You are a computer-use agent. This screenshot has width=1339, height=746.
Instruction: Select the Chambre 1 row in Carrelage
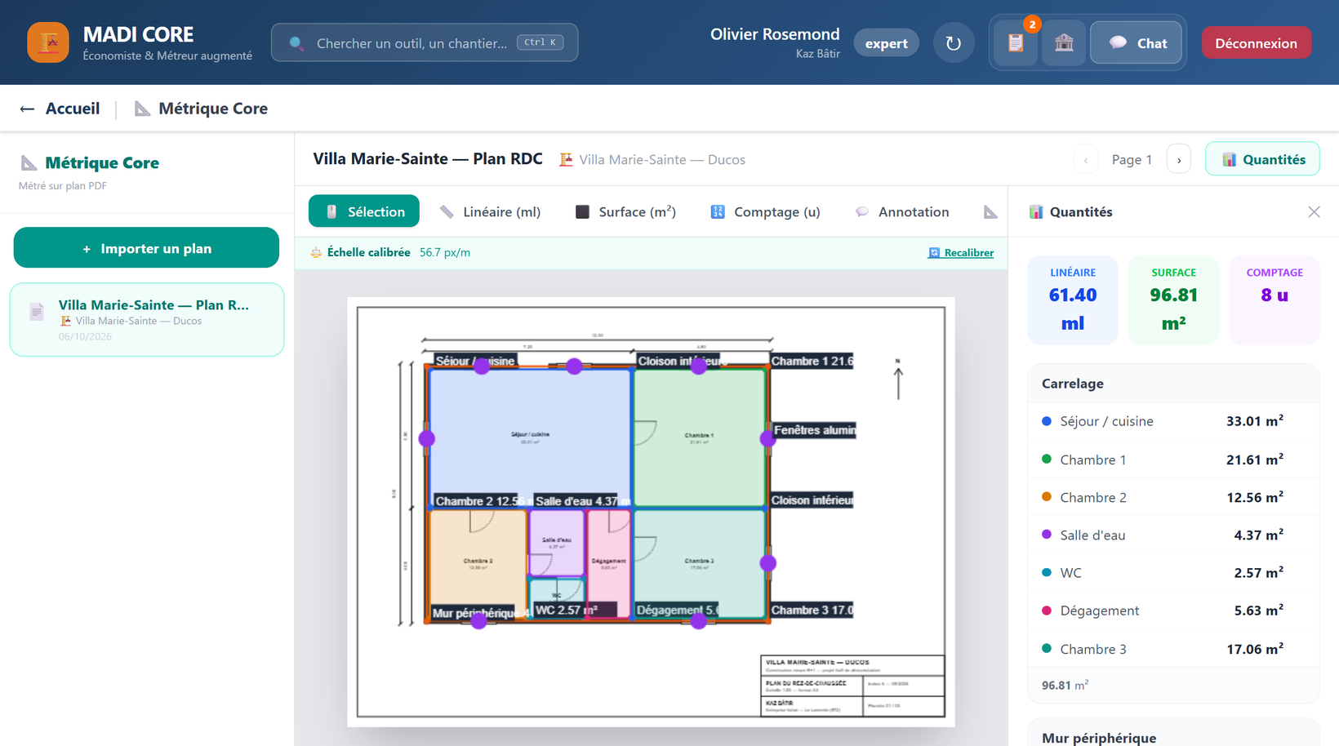coord(1173,460)
